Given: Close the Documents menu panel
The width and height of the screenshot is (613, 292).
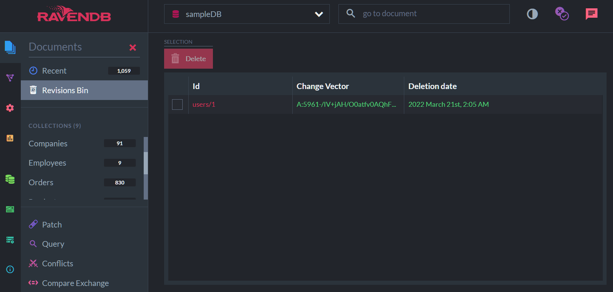Looking at the screenshot, I should tap(133, 48).
